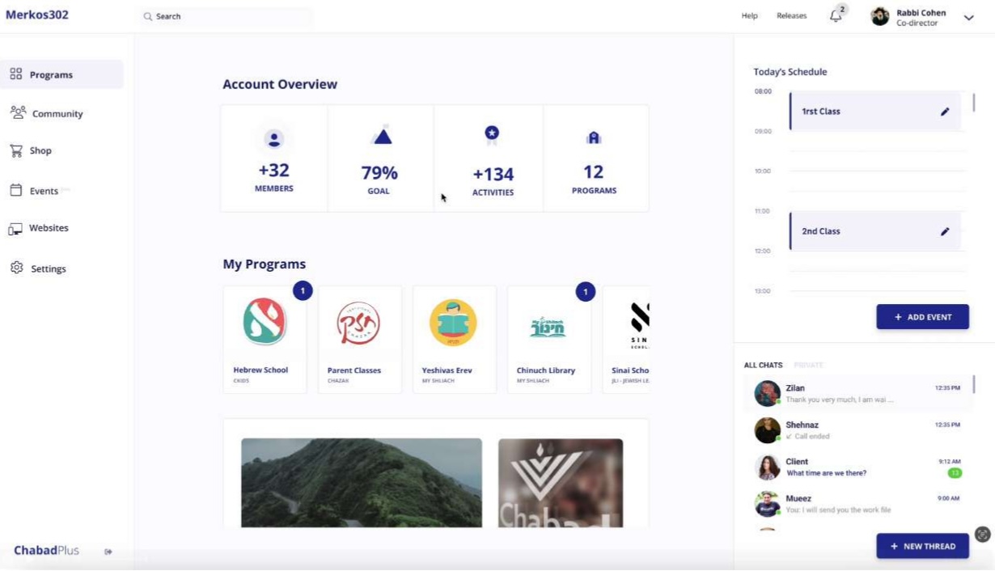Click Zilan's avatar picture

[767, 393]
